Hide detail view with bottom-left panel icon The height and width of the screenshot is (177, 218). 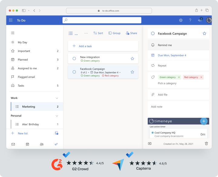150,144
